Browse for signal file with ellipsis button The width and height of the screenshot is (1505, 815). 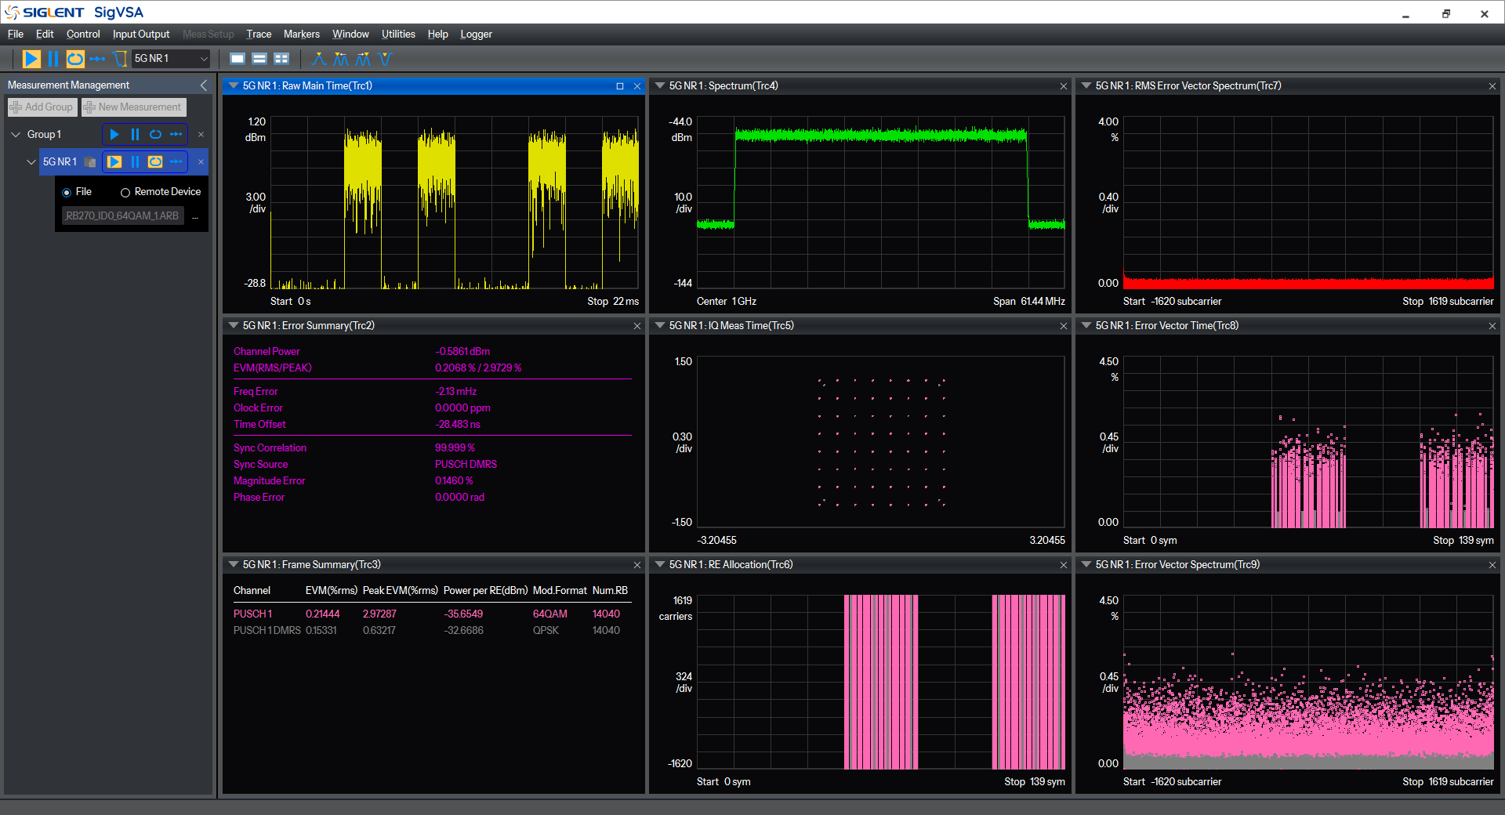point(195,216)
